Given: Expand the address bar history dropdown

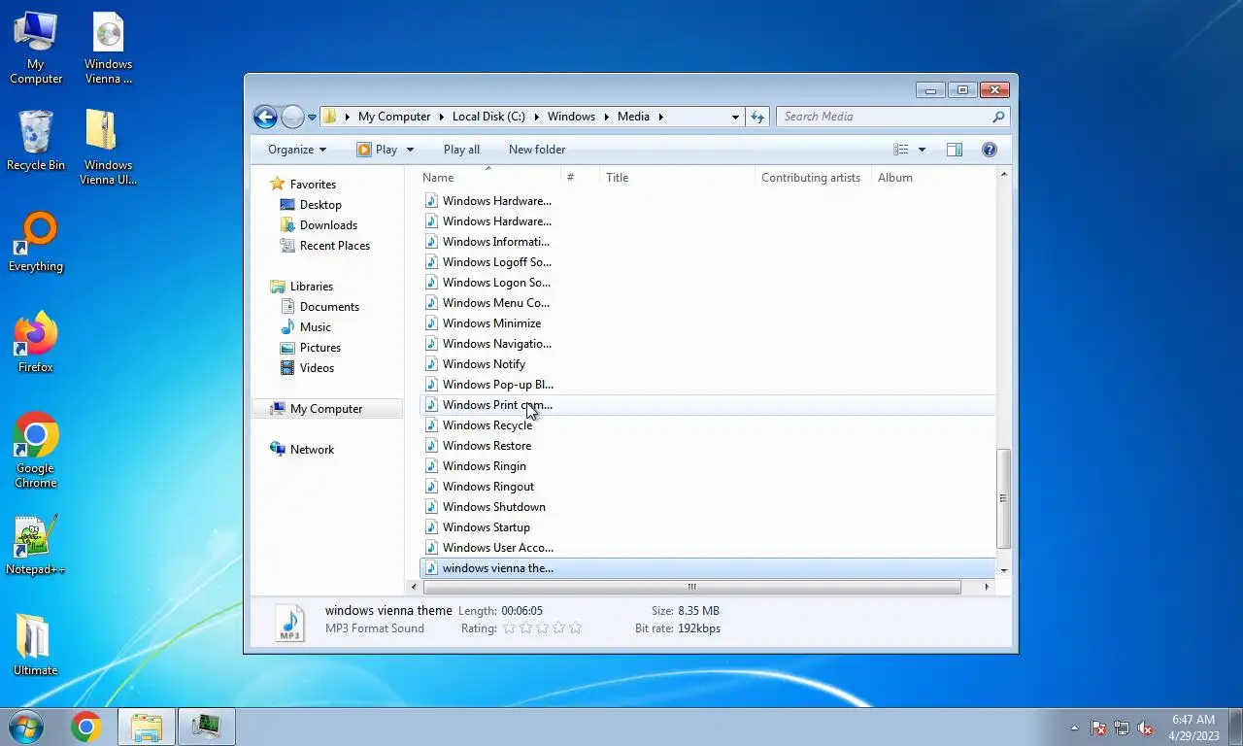Looking at the screenshot, I should [735, 117].
